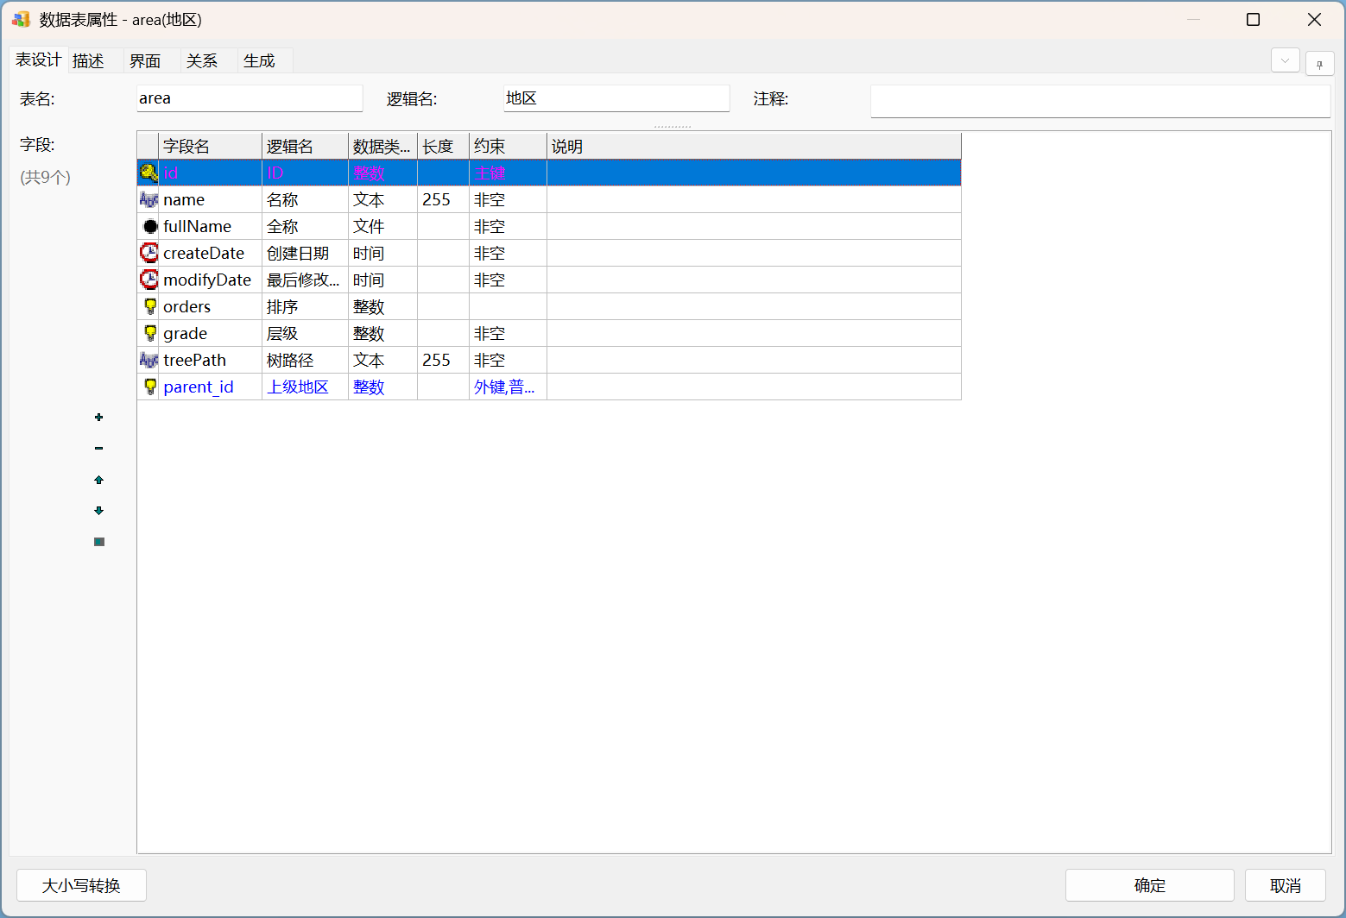Click the integer icon beside orders
The width and height of the screenshot is (1346, 918).
[149, 306]
